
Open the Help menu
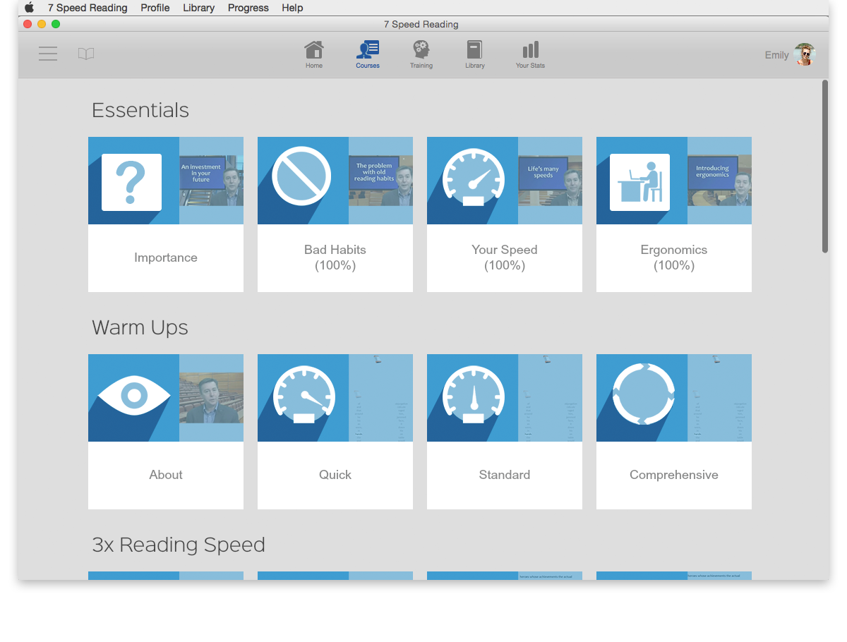[292, 8]
